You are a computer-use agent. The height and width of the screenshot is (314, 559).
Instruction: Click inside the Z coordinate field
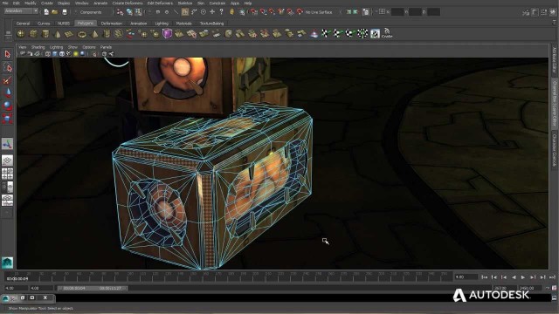click(433, 12)
